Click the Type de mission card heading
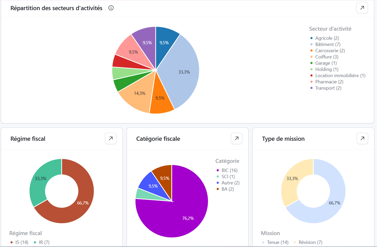377x247 pixels. (283, 139)
